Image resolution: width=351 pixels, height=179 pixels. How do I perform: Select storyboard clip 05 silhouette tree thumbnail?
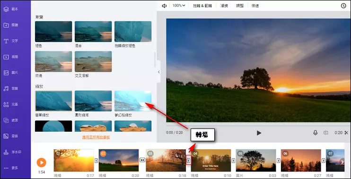click(256, 161)
